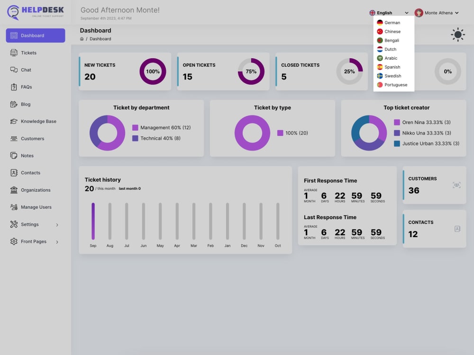Screen dimensions: 474x355
Task: Click the Sep bar in Ticket history
Action: click(x=93, y=221)
